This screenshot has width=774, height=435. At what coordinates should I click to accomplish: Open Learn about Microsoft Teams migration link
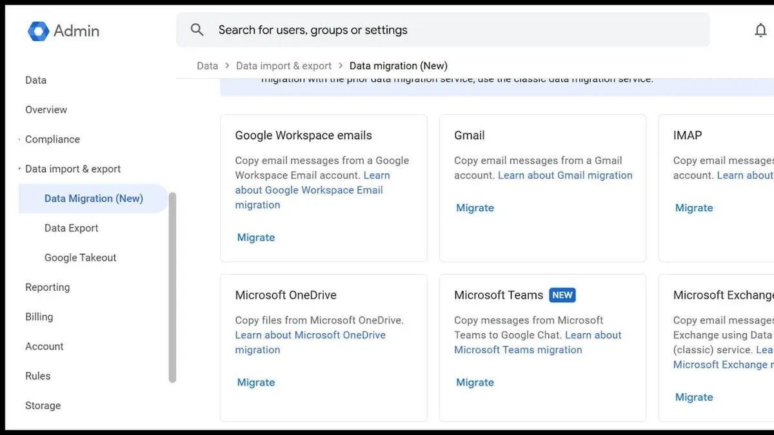538,342
